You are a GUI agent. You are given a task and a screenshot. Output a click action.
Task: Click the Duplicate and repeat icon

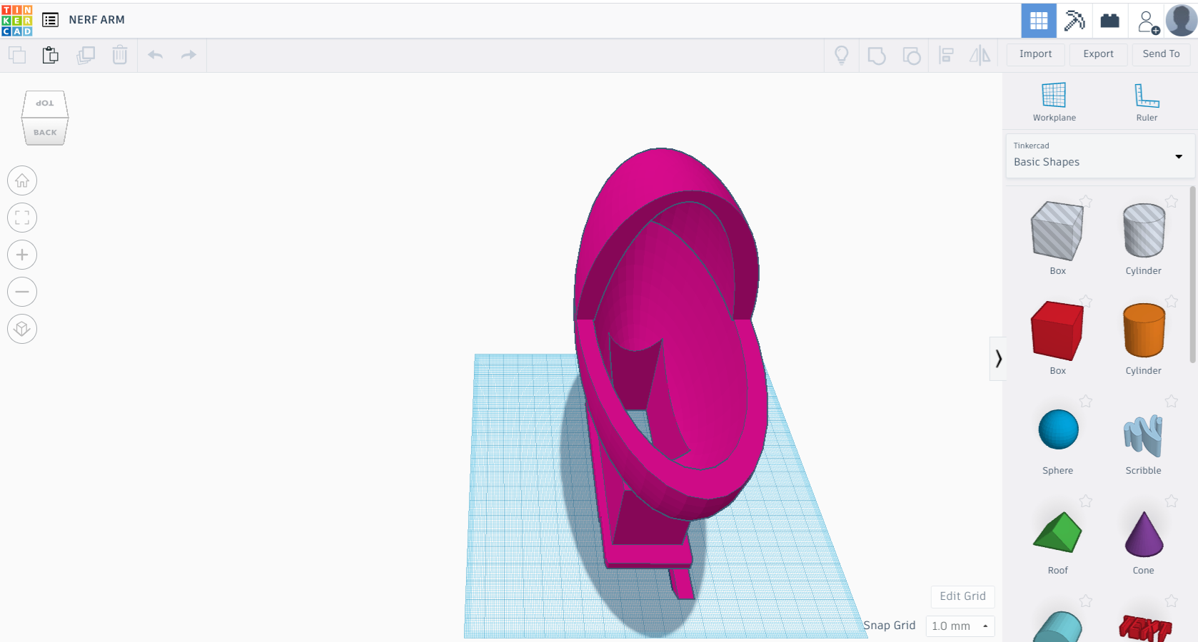[x=86, y=55]
